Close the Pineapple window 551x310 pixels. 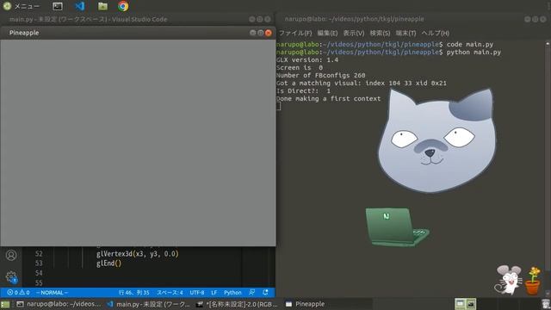(269, 33)
